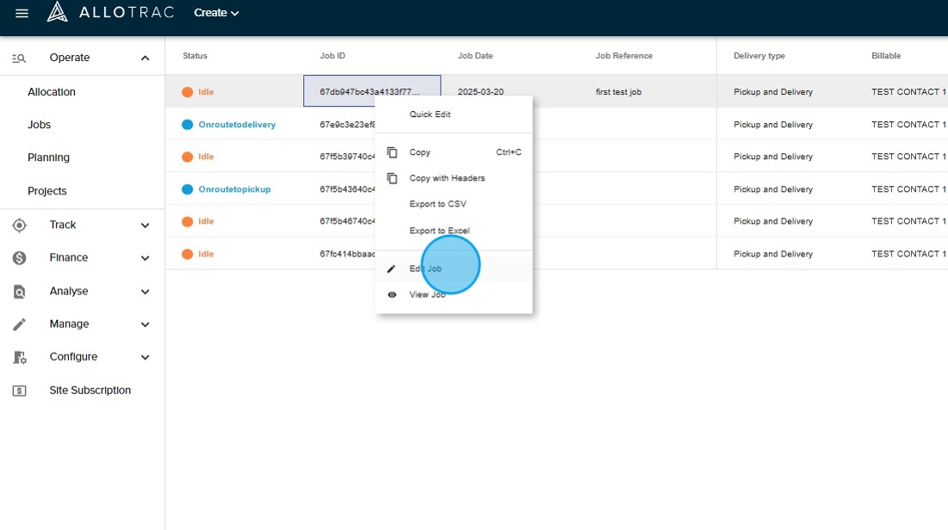
Task: Open the hamburger navigation menu
Action: pos(22,13)
